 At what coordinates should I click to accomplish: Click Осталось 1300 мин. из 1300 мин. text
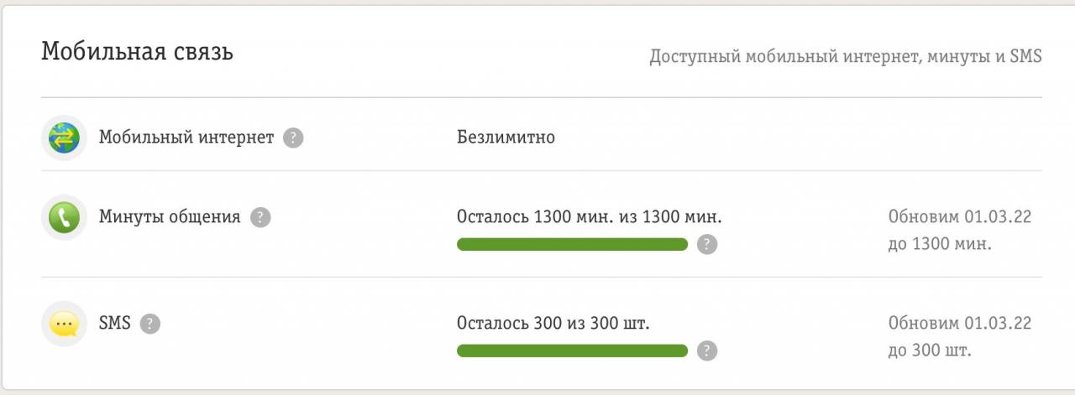pos(589,217)
